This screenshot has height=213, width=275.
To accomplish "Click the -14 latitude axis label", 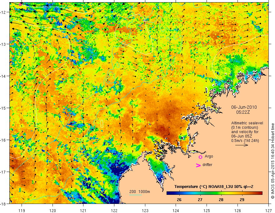I will point(3,76).
